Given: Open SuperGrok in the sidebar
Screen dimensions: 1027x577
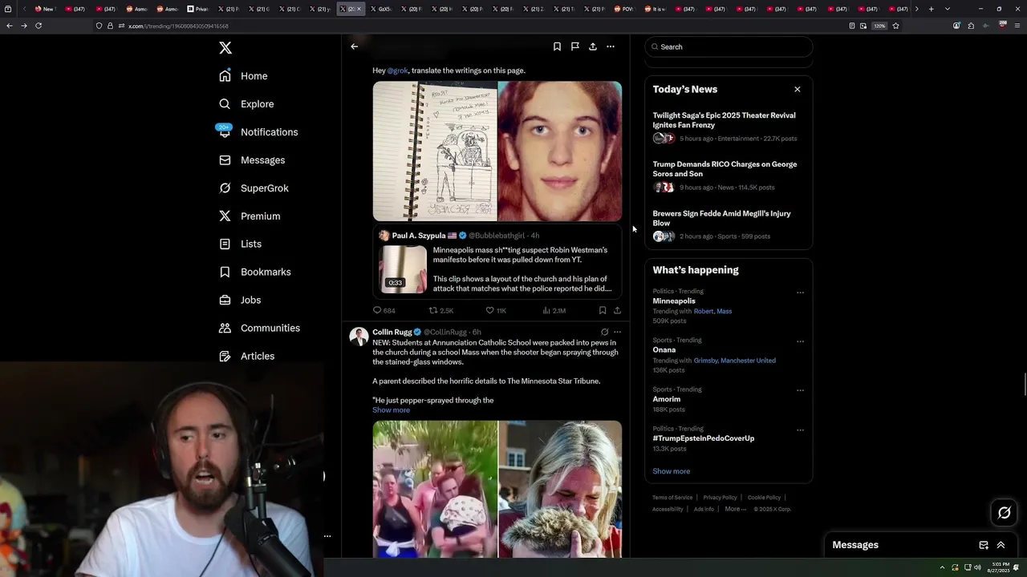Looking at the screenshot, I should [254, 188].
